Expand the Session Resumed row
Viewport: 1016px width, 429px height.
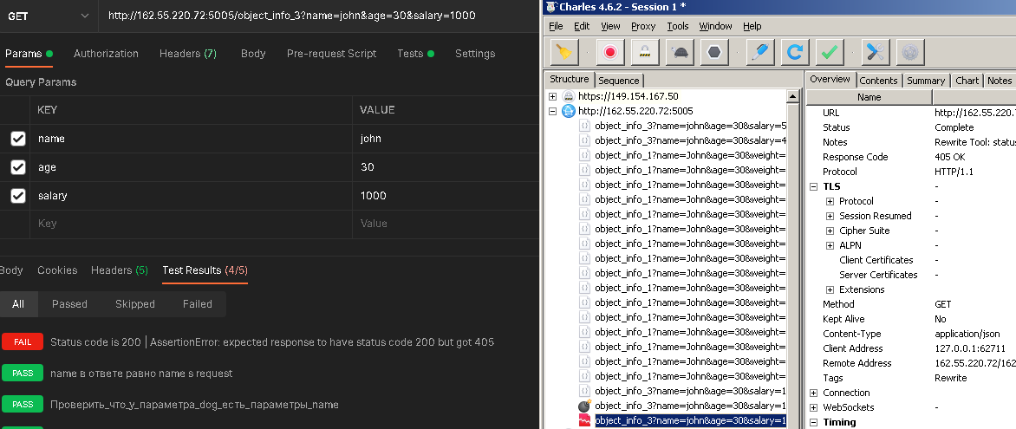click(x=830, y=217)
